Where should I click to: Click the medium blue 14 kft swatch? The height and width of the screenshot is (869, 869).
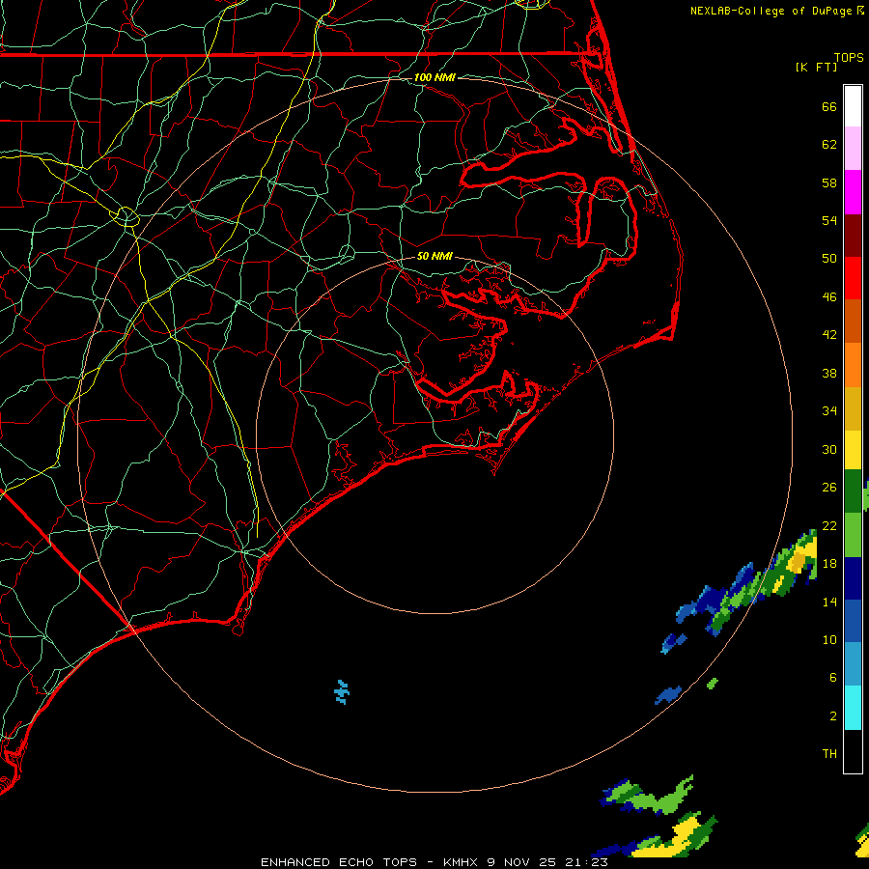pyautogui.click(x=853, y=621)
